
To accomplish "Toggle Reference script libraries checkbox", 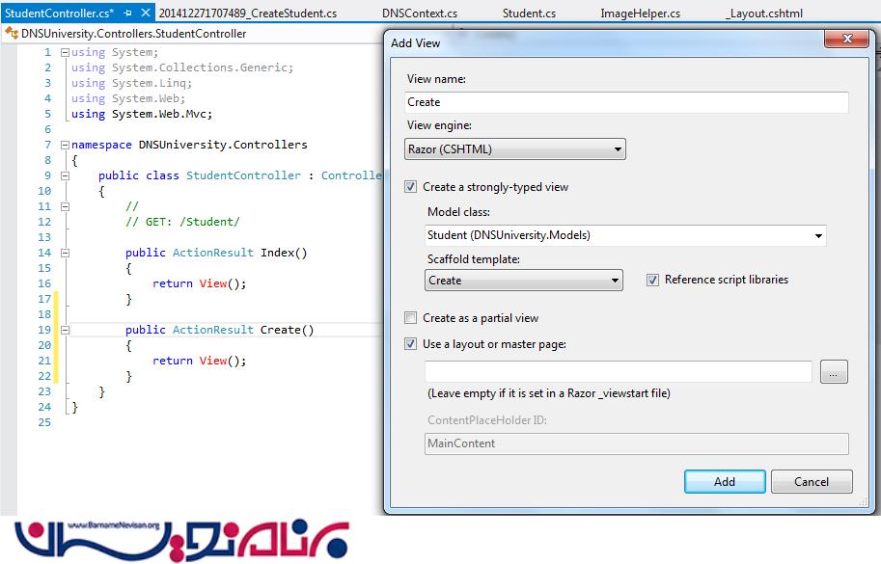I will click(x=653, y=280).
